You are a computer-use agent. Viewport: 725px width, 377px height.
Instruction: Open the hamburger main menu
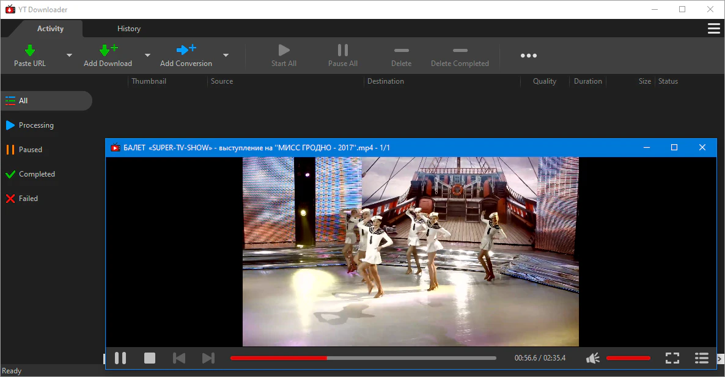(713, 29)
